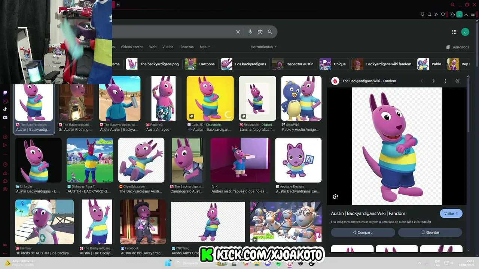Open the sidebar Downloads icon
Viewport: 479px width, 269px height.
click(x=5, y=173)
